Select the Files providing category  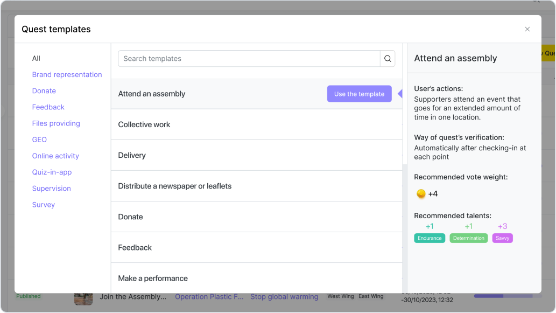click(x=56, y=123)
